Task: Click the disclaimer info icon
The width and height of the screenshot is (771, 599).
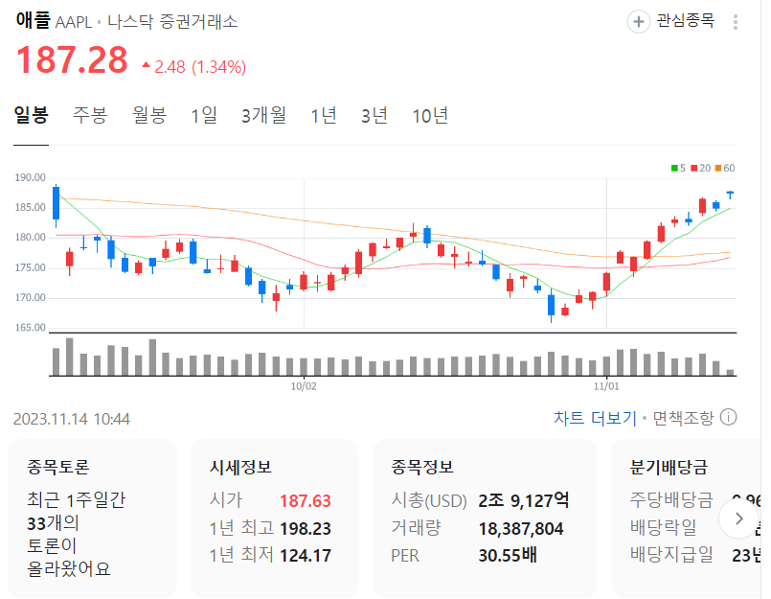Action: [x=728, y=417]
